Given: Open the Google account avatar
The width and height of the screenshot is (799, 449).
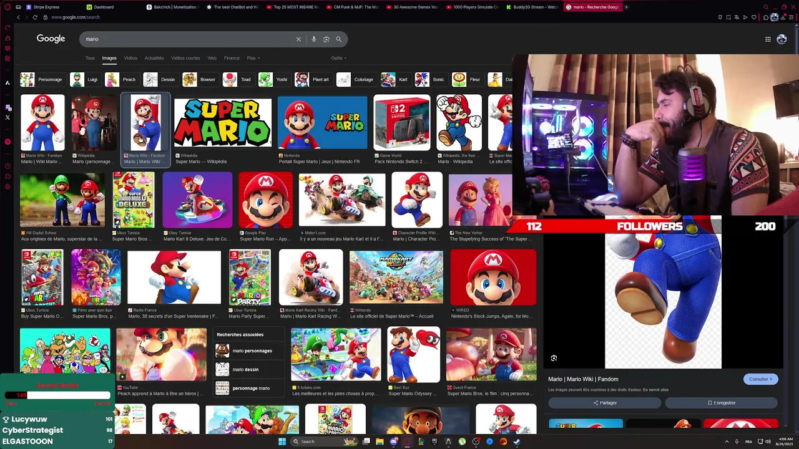Looking at the screenshot, I should (782, 39).
